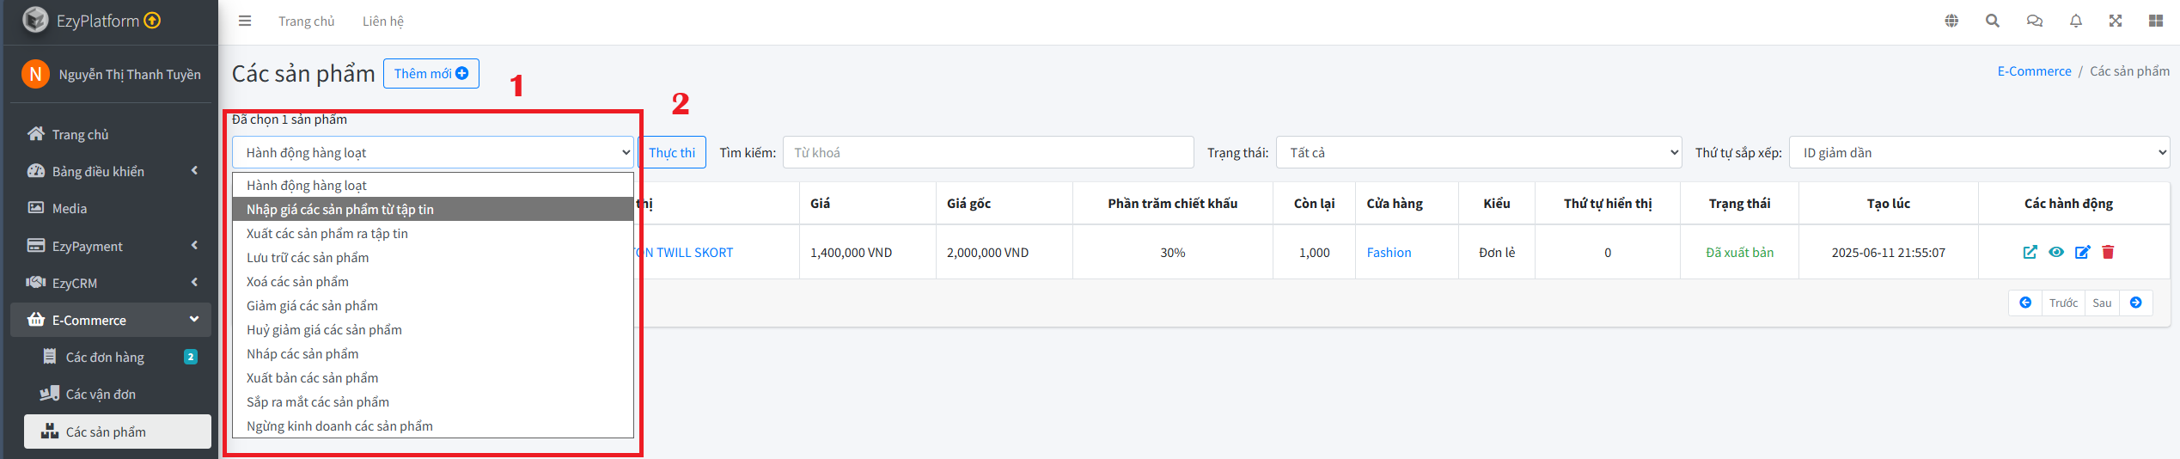
Task: Click the blue pencil edit icon in product row
Action: click(x=2082, y=252)
